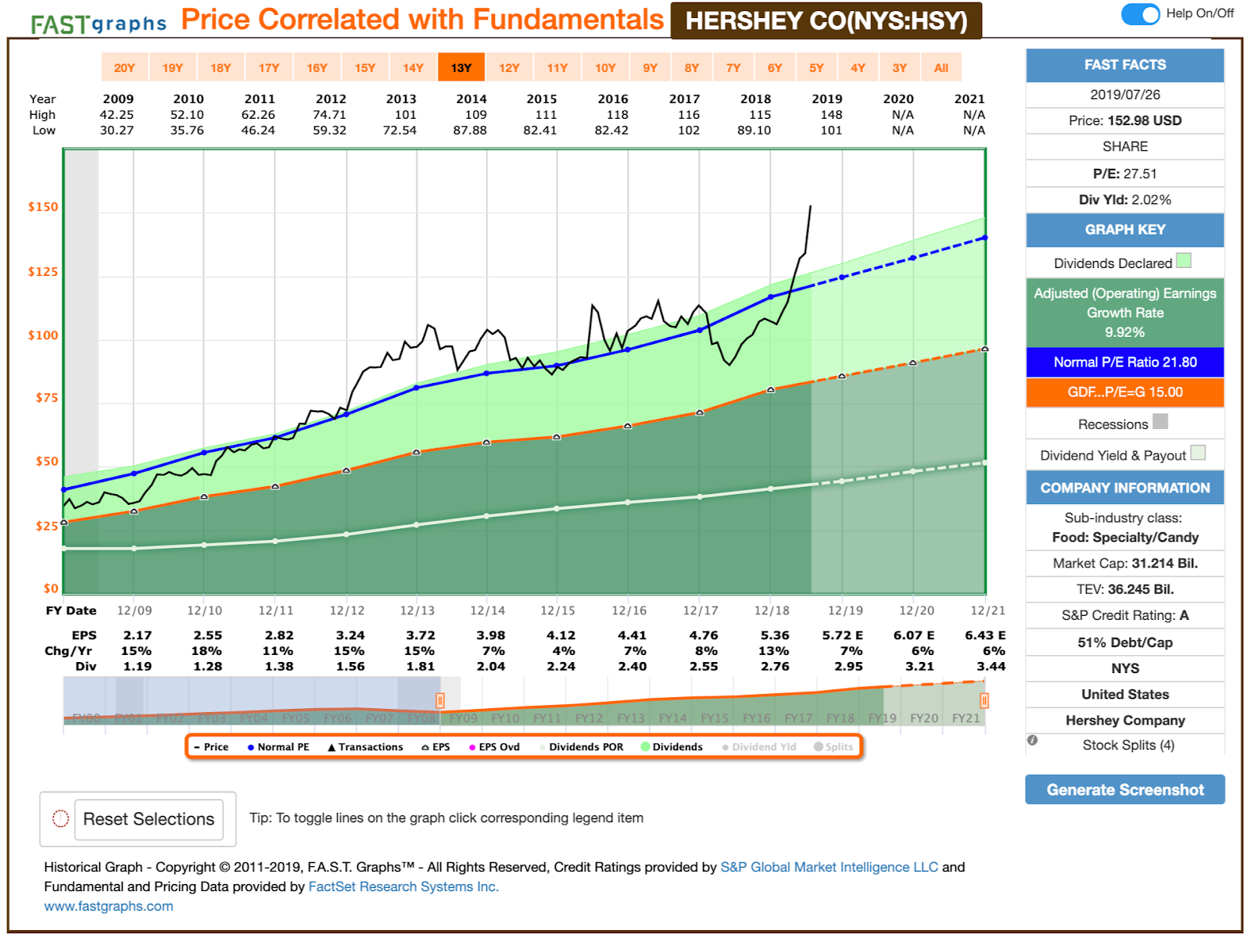The image size is (1251, 938).
Task: Click the Reset Selections button
Action: 149,819
